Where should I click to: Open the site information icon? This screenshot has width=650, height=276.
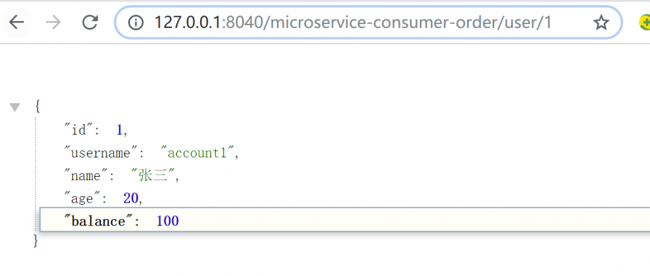pyautogui.click(x=135, y=23)
